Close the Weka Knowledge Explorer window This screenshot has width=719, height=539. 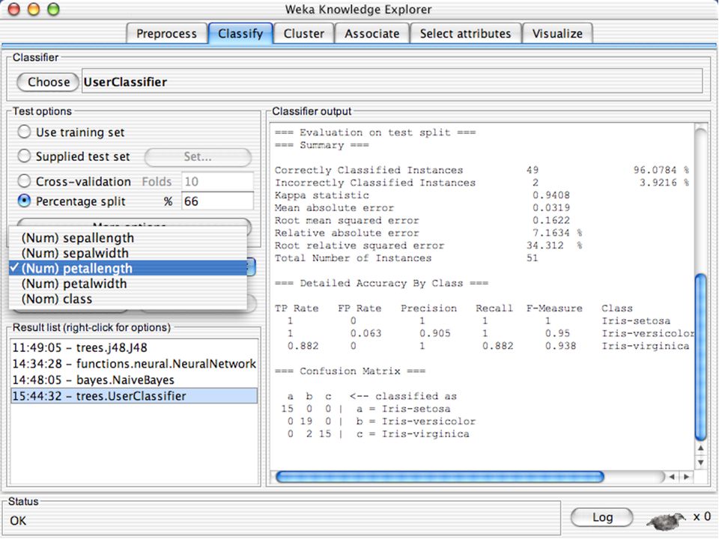(x=14, y=9)
